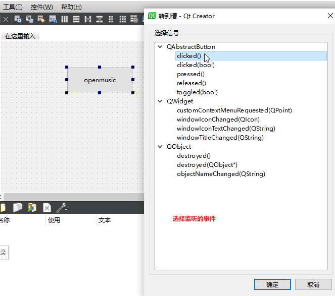Screen dimensions: 335x296
Task: Click the QWidget group label
Action: 180,101
